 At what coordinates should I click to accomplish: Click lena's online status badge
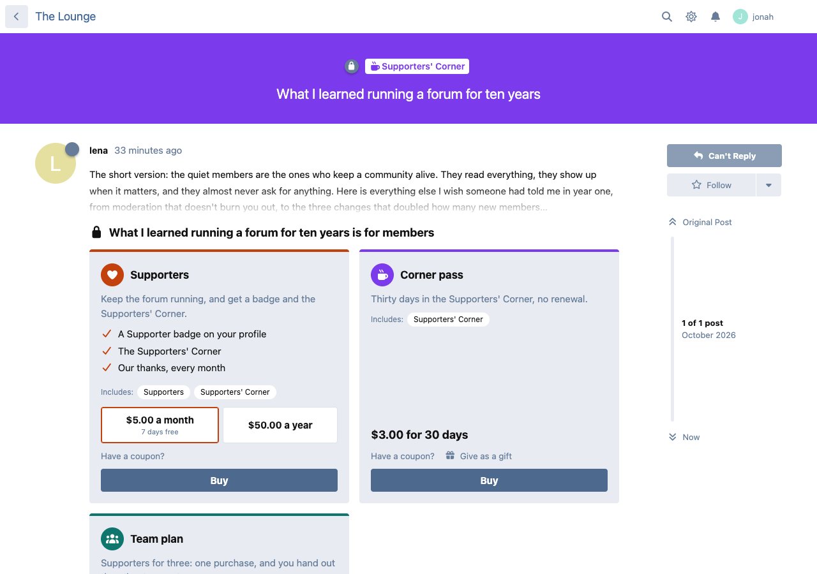coord(72,149)
